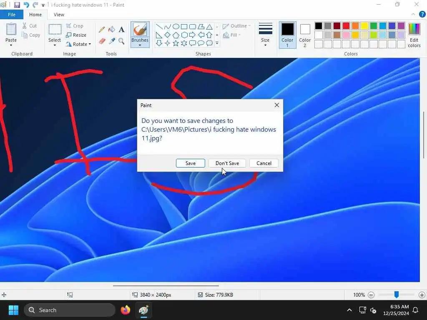This screenshot has width=427, height=320.
Task: Open the Windows Start button
Action: (13, 310)
